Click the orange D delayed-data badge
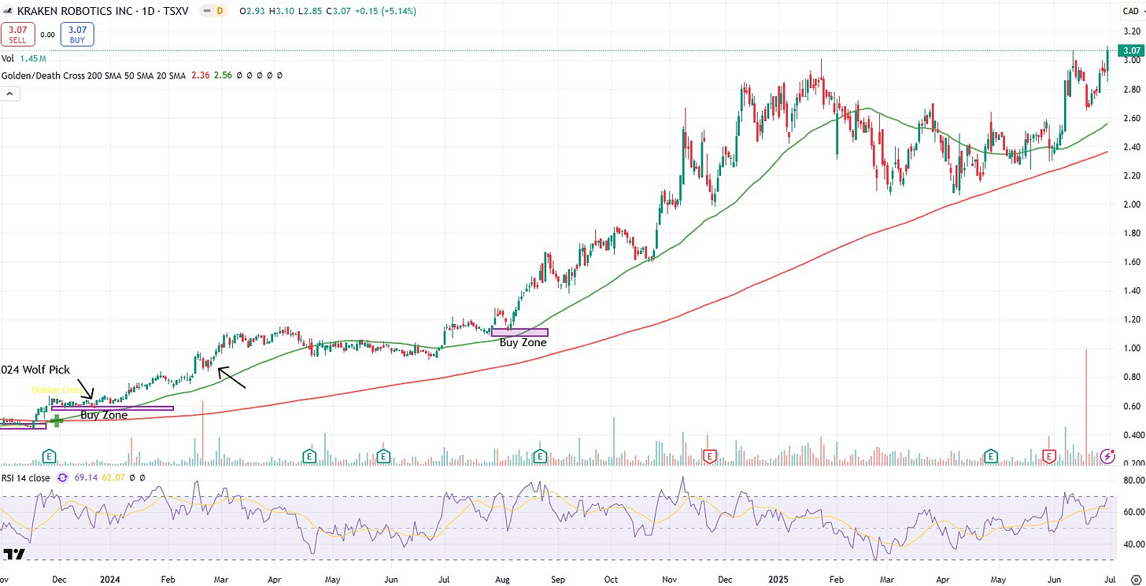 click(x=220, y=11)
